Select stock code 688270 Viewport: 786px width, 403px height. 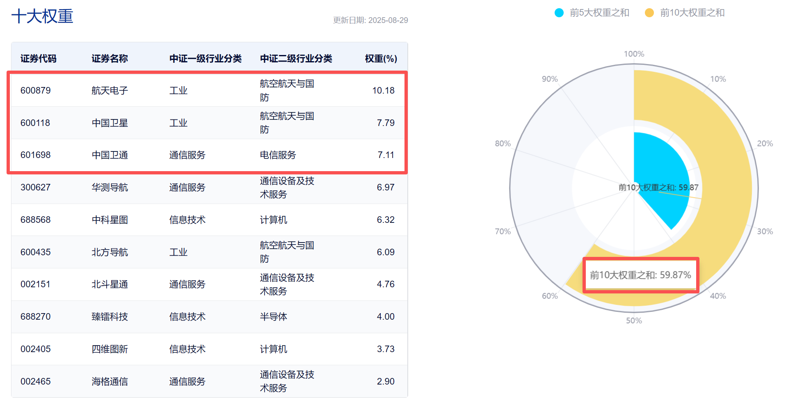pos(36,316)
